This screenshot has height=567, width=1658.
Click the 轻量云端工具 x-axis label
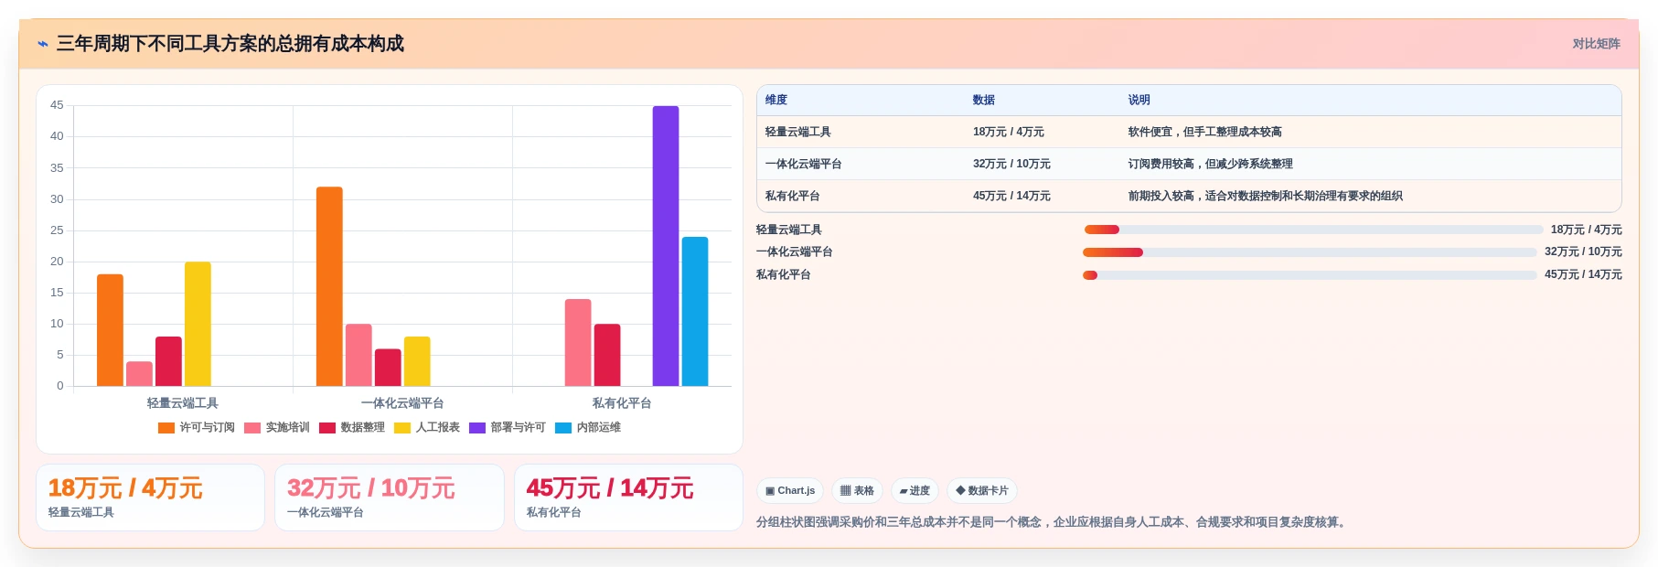coord(183,403)
